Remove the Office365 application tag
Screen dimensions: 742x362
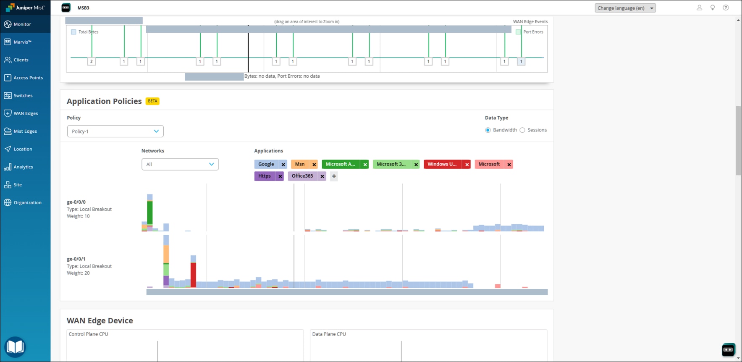click(x=322, y=176)
